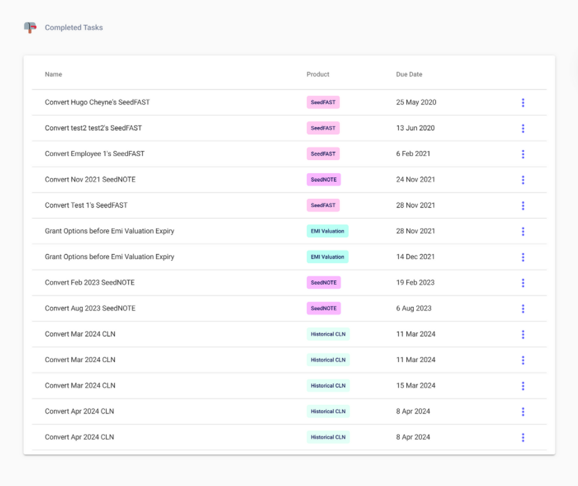578x486 pixels.
Task: Open three-dot menu for Convert test2 test2's SeedFAST
Action: (523, 129)
